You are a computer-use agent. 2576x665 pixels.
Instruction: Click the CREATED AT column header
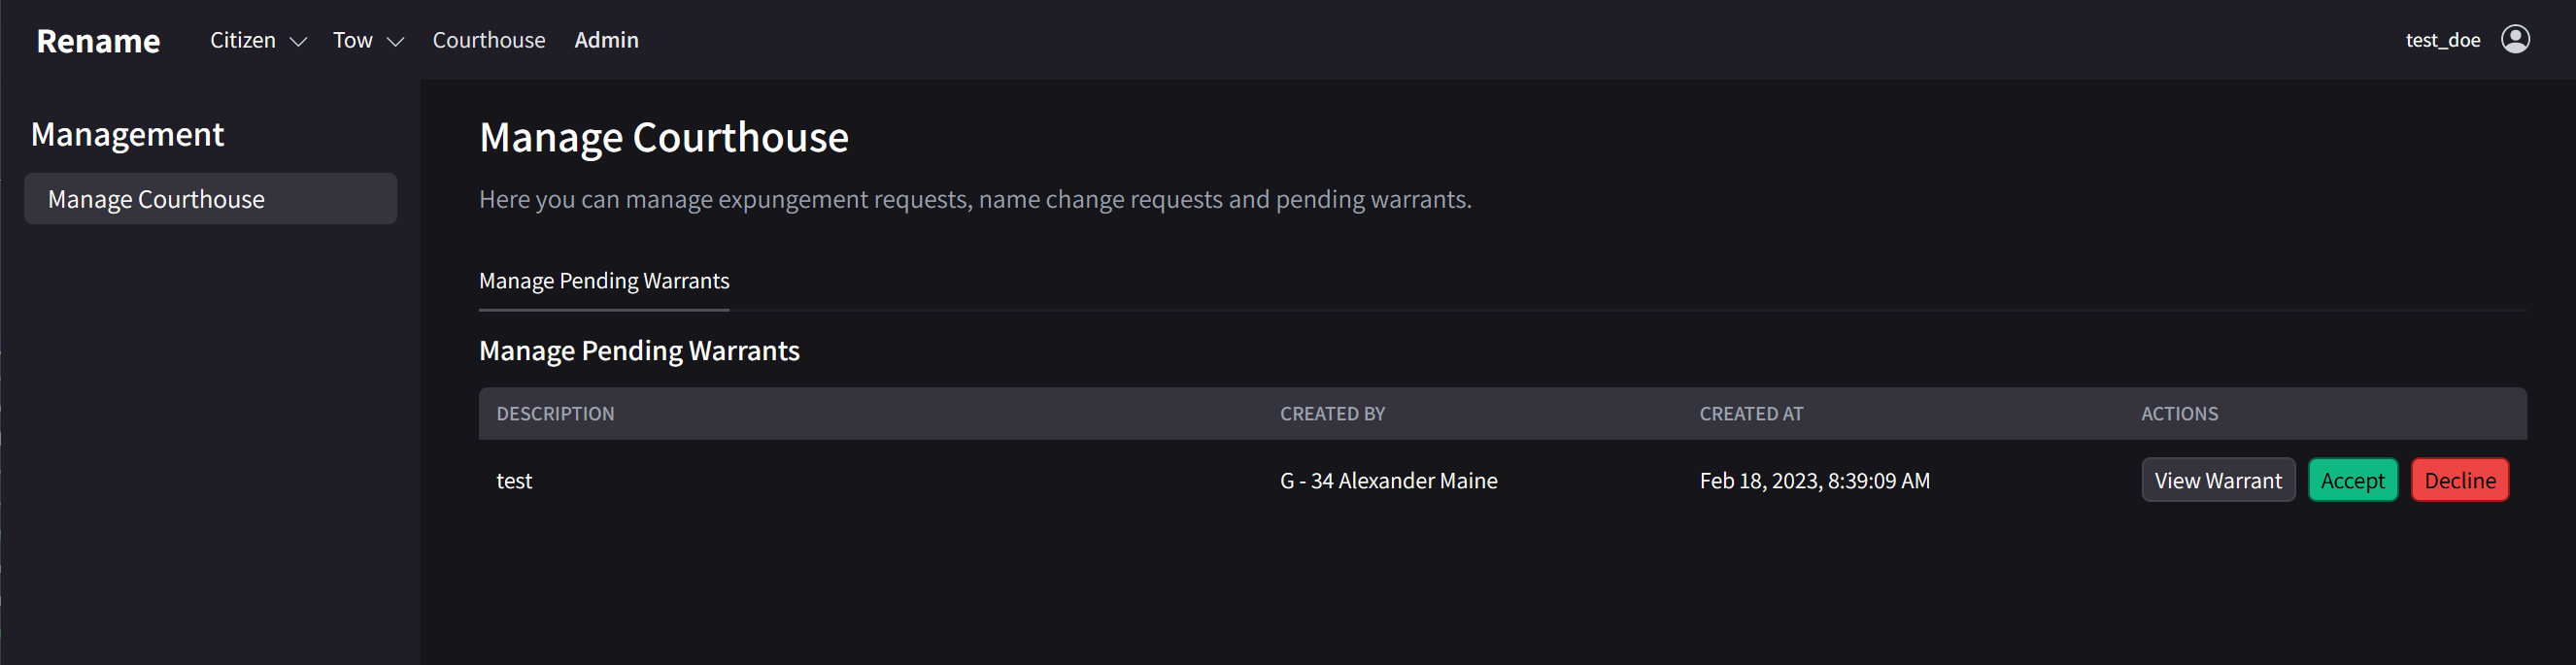coord(1751,413)
